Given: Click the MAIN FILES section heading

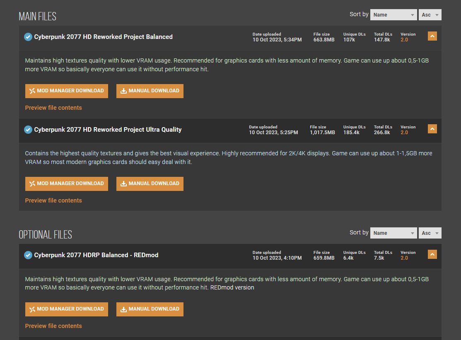Looking at the screenshot, I should click(x=37, y=17).
